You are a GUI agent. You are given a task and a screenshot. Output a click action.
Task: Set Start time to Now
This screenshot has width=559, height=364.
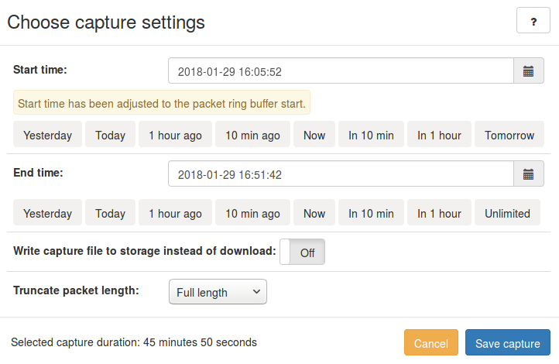click(x=314, y=134)
